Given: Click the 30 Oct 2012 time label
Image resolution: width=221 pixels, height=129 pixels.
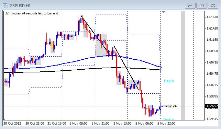Looking at the screenshot, I should click(x=12, y=124).
